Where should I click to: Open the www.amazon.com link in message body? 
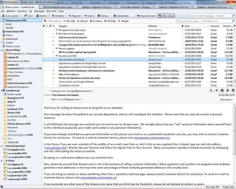coord(56,148)
